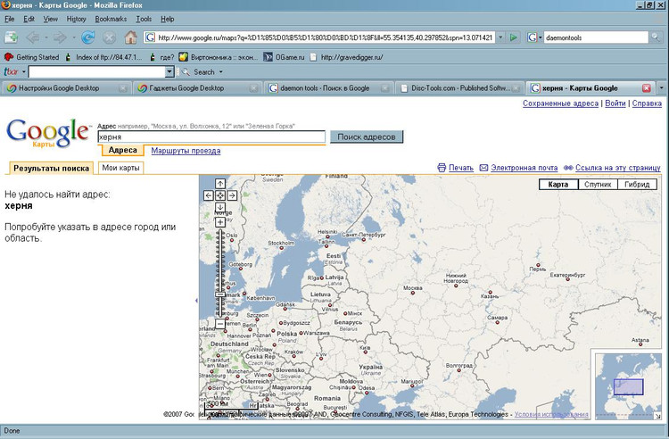The height and width of the screenshot is (439, 669).
Task: Go back with the Back arrow
Action: (x=32, y=37)
